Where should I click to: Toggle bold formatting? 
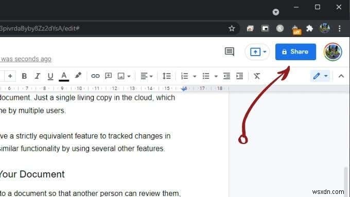pyautogui.click(x=24, y=76)
